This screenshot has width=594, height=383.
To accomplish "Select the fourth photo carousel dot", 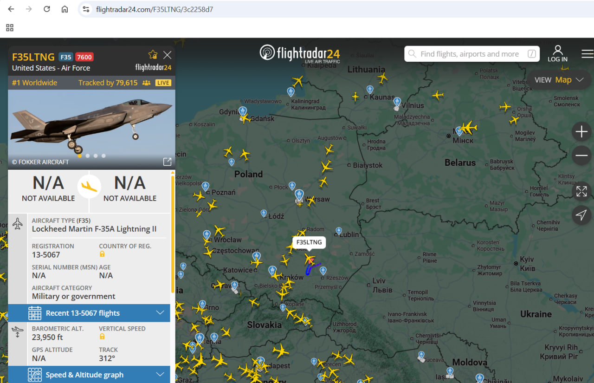I will point(103,156).
